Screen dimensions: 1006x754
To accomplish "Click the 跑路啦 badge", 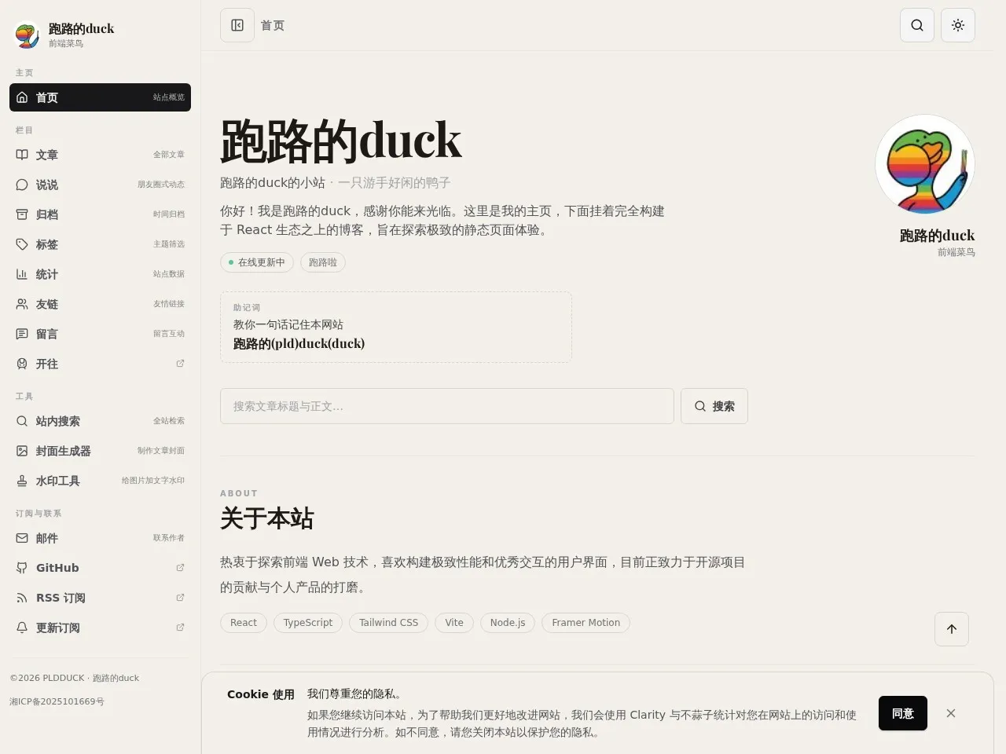I will [323, 262].
